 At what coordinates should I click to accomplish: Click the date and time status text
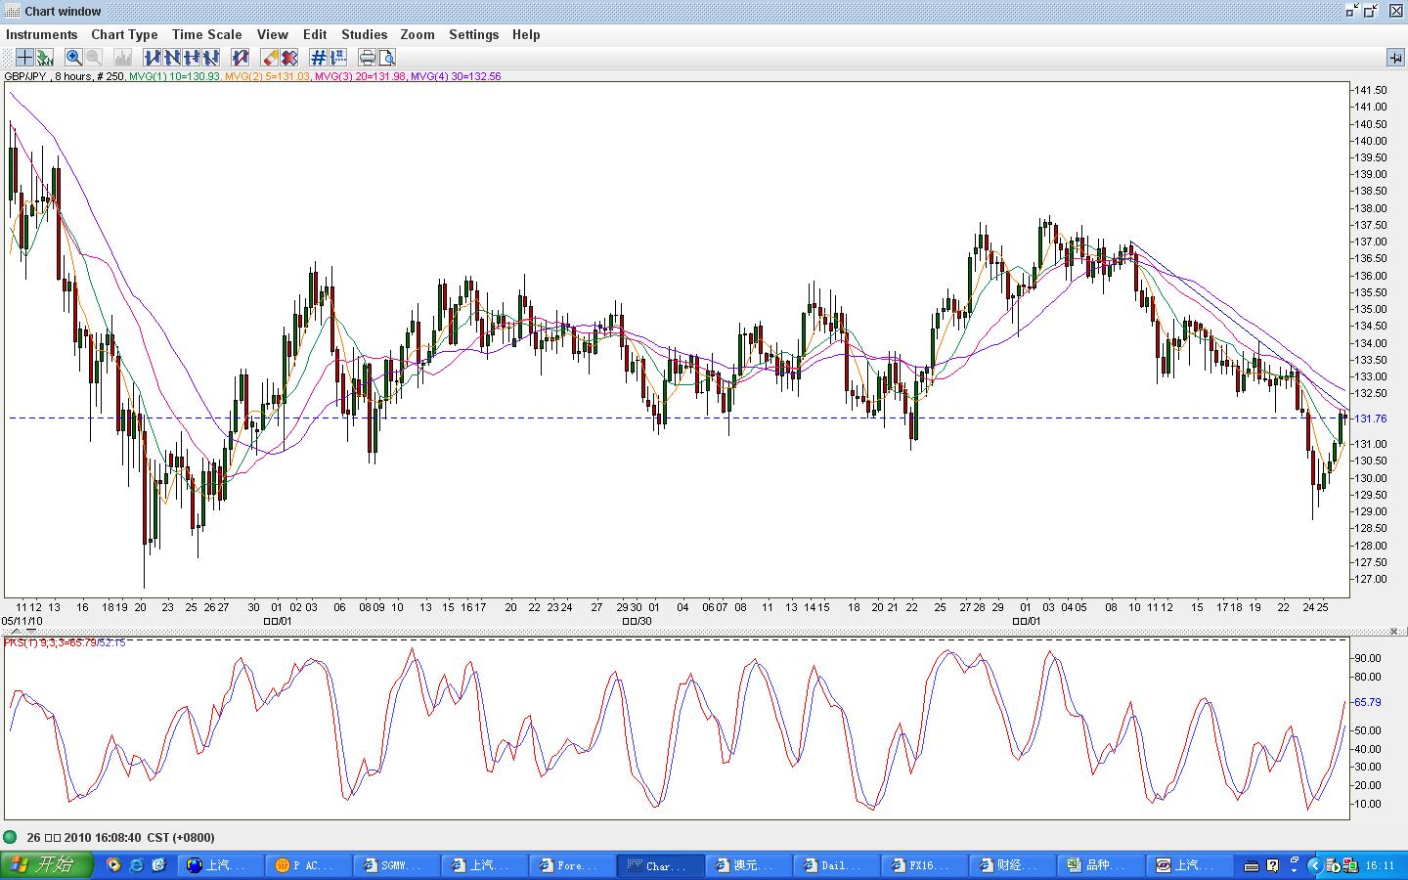tap(120, 838)
